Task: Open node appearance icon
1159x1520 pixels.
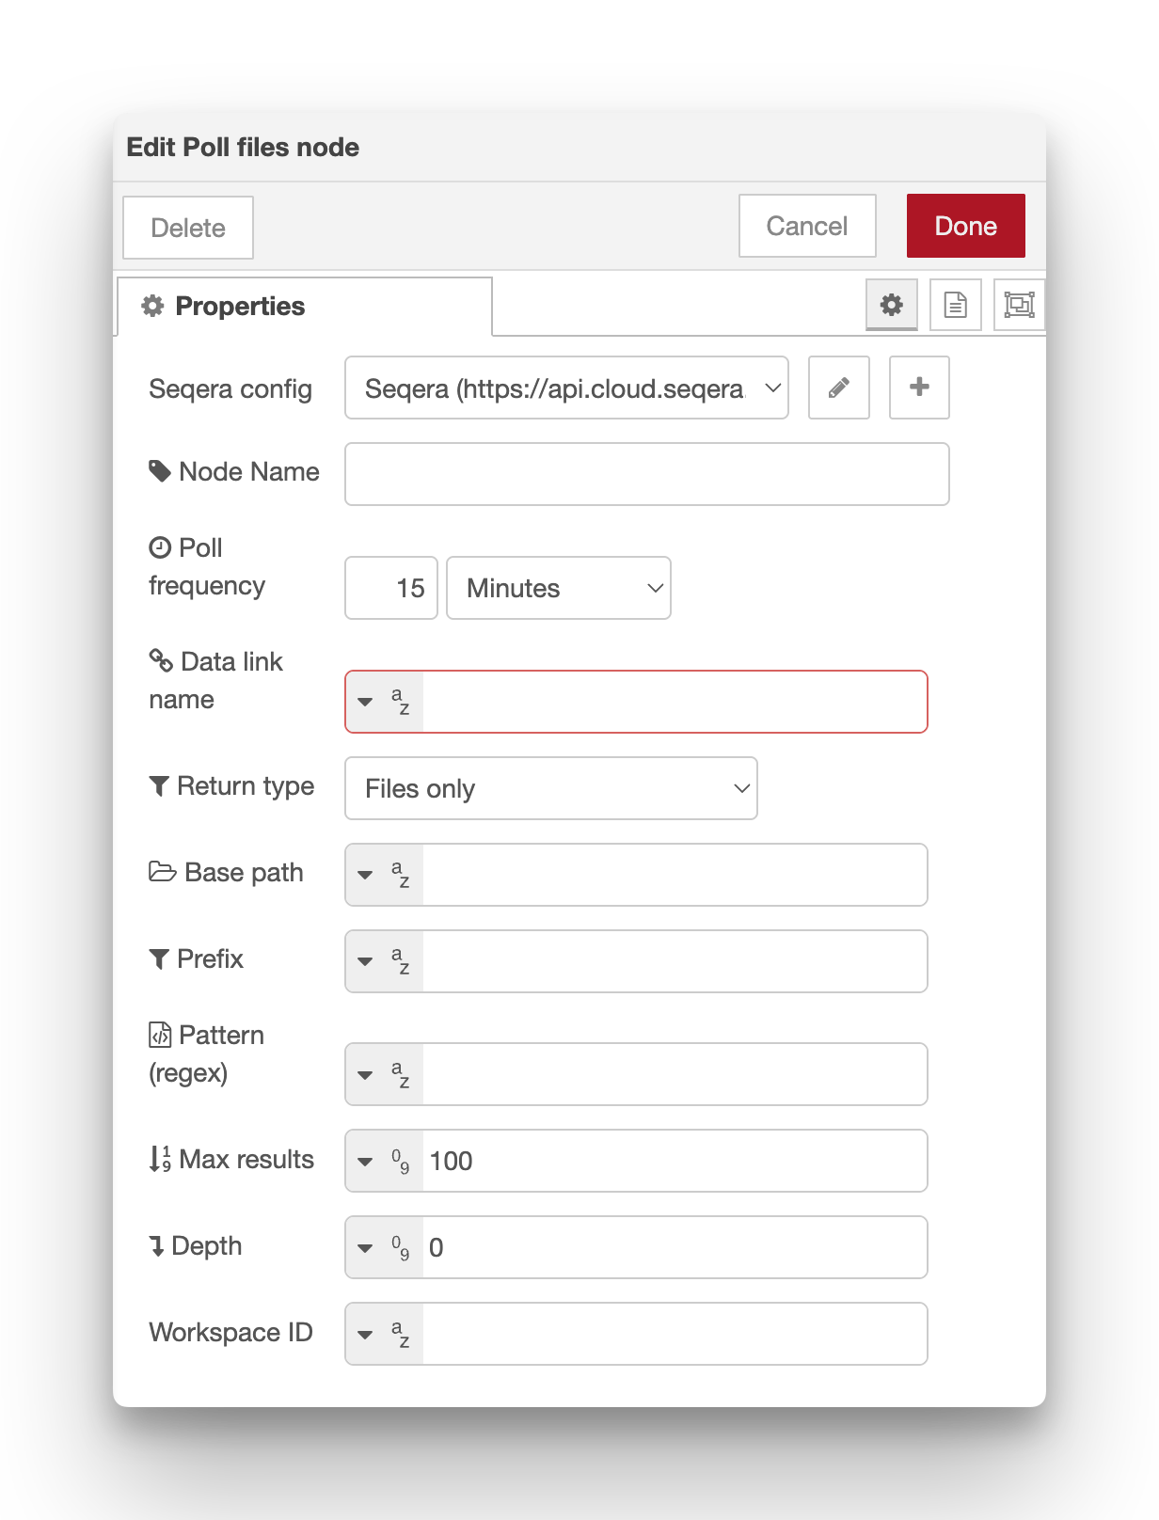Action: (1020, 305)
